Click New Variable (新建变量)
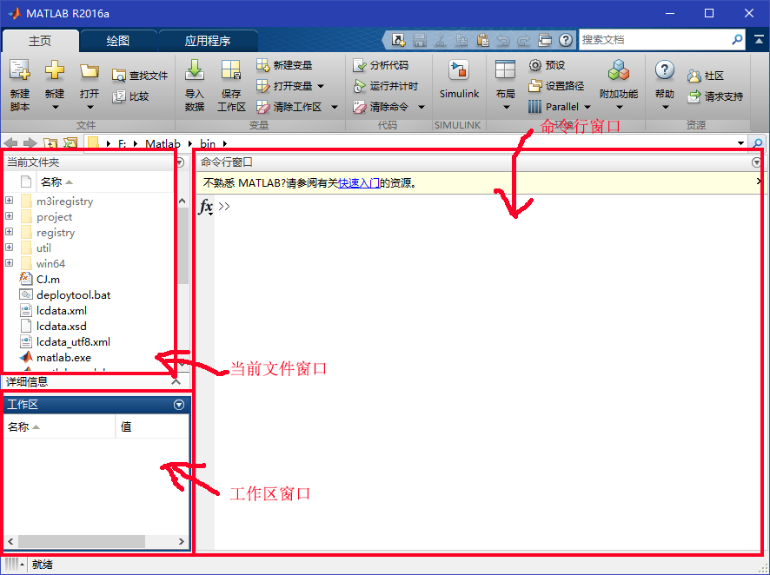The image size is (770, 575). (284, 65)
